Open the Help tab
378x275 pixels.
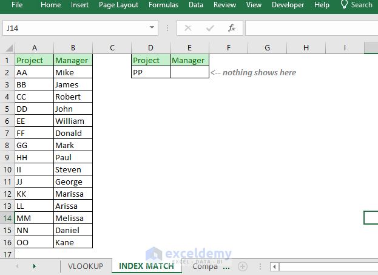tap(322, 5)
